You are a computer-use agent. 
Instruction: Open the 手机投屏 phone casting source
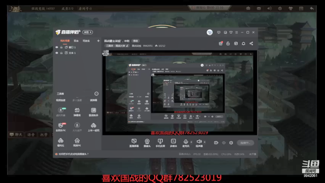click(x=160, y=143)
